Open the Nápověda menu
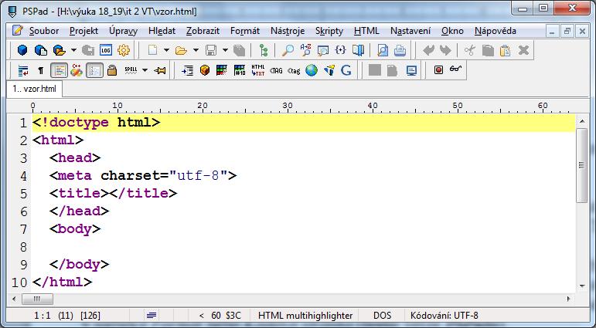This screenshot has height=328, width=596. [x=496, y=31]
